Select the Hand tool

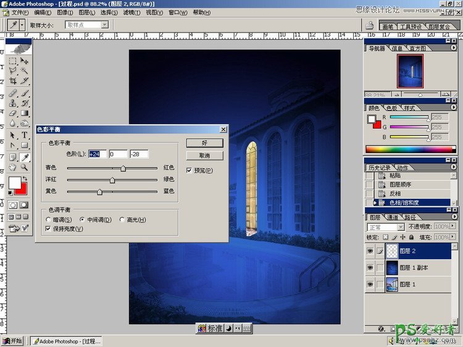12,167
